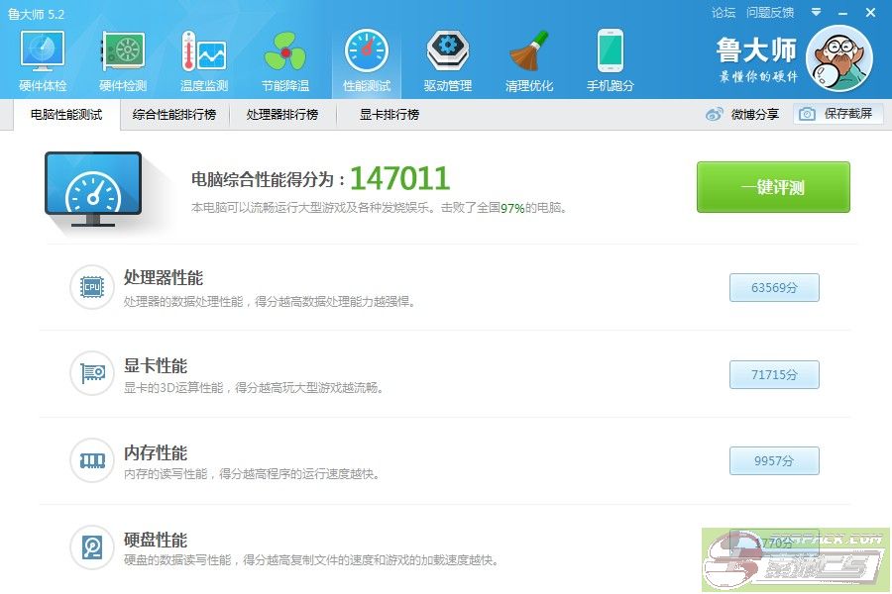Click the 处理器性能 heading
The height and width of the screenshot is (594, 892).
click(164, 278)
